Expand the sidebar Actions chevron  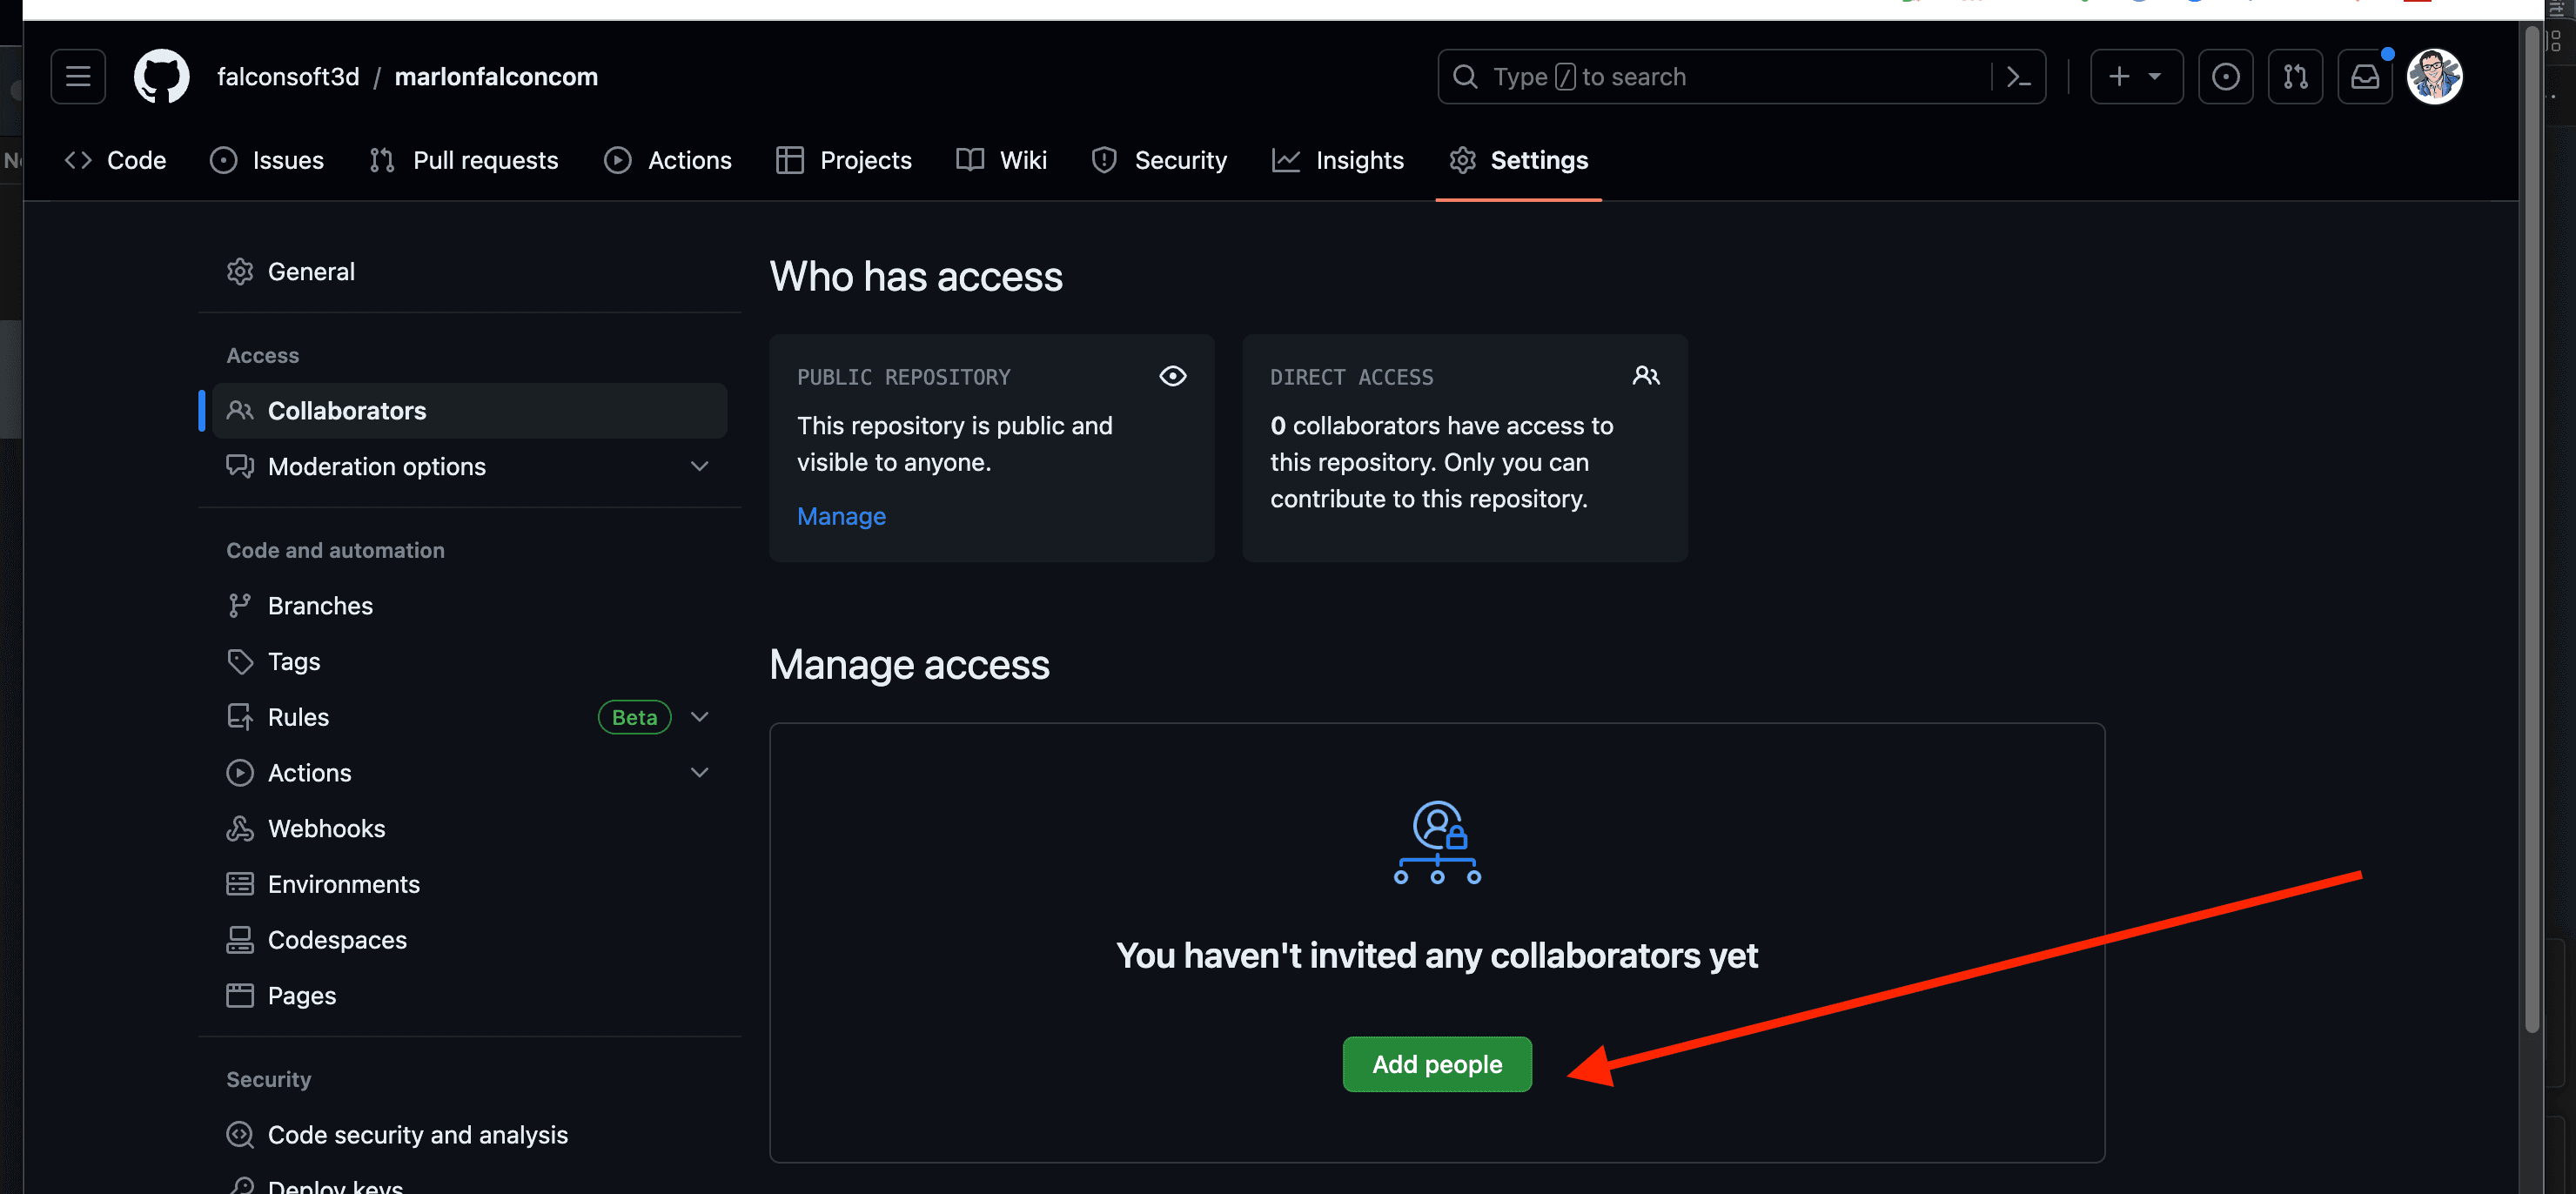700,772
